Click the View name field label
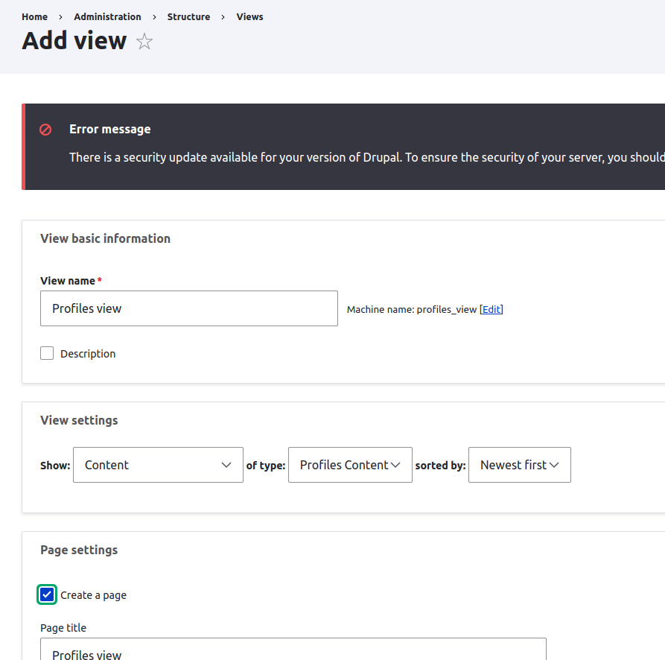 (68, 281)
